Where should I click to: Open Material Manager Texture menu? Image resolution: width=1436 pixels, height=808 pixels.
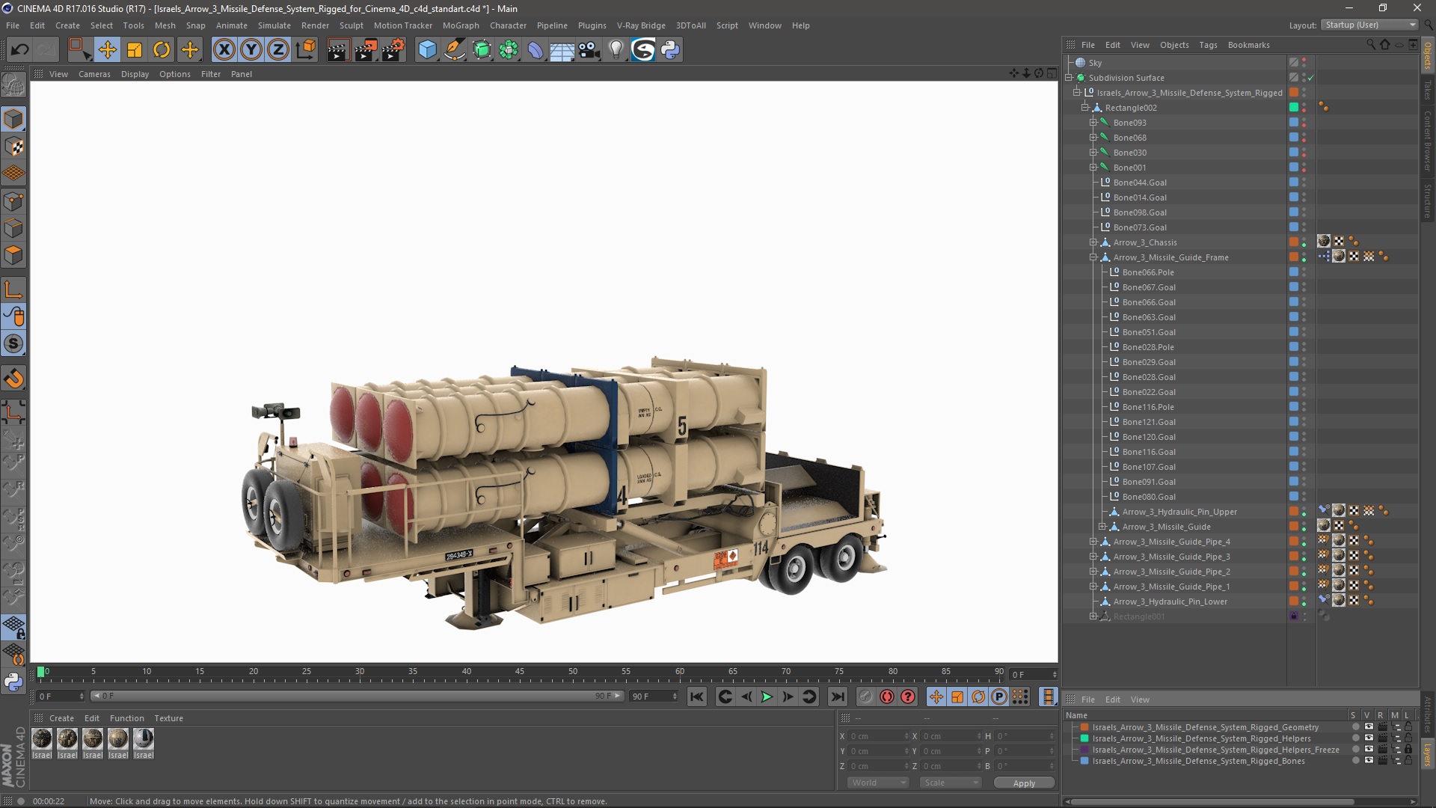pyautogui.click(x=168, y=718)
